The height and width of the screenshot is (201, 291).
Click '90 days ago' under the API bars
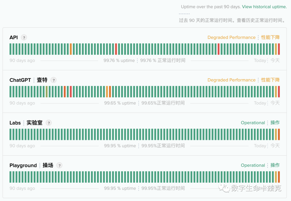tap(22, 60)
